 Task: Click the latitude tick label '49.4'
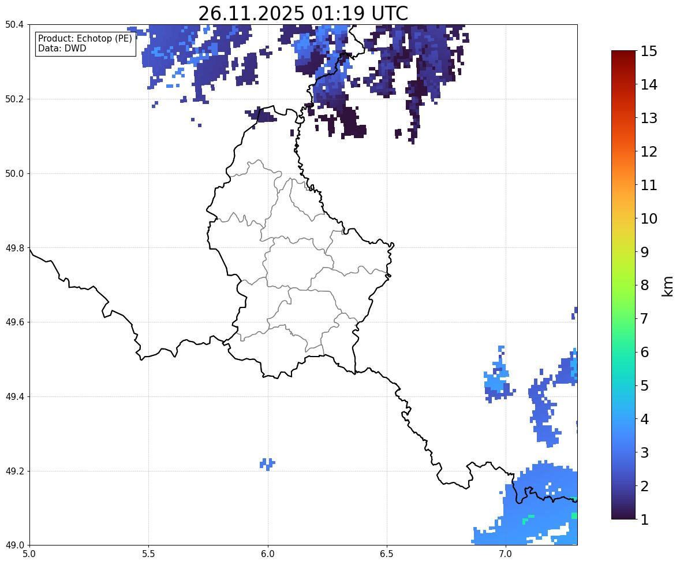pyautogui.click(x=14, y=397)
